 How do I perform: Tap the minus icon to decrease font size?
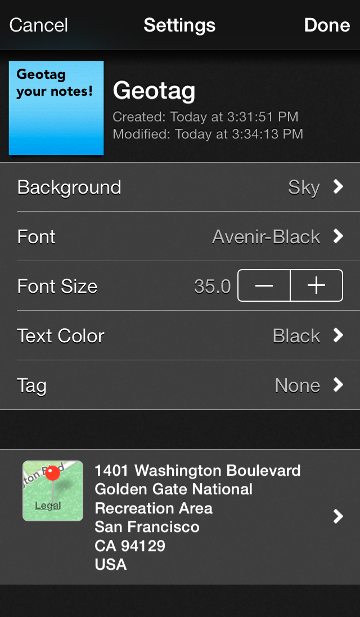[264, 285]
